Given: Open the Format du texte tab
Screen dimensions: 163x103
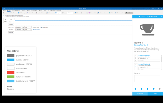Looking at the screenshot, I should 34,11.
